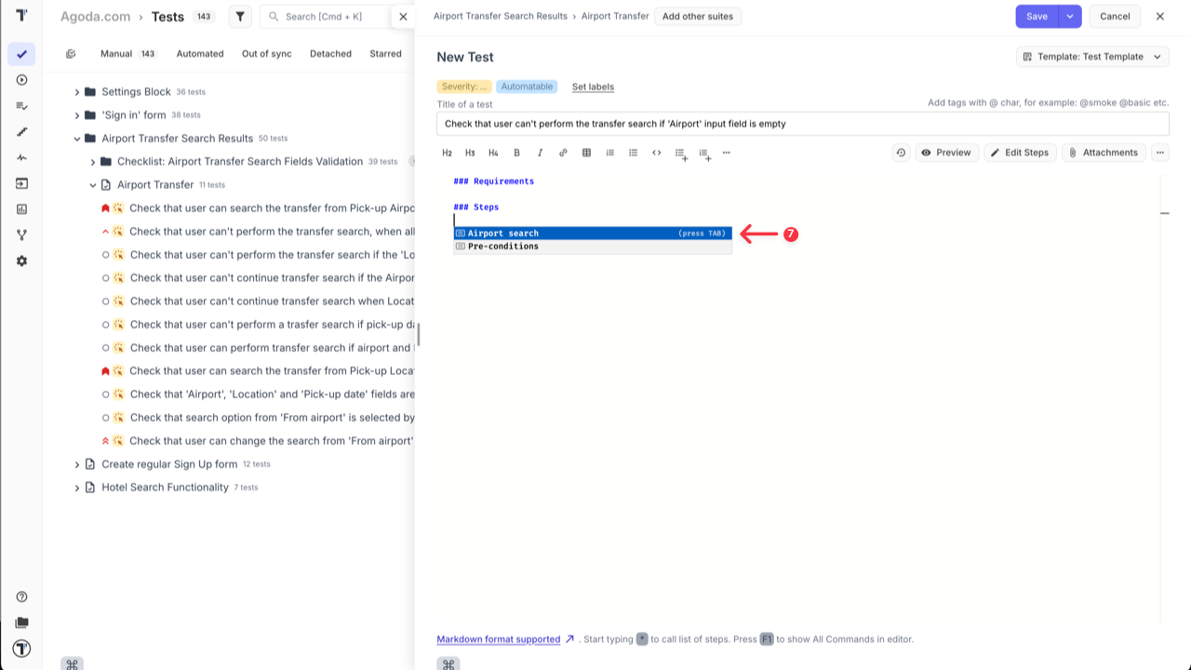Expand the Settings Block folder
The width and height of the screenshot is (1191, 670).
point(77,92)
